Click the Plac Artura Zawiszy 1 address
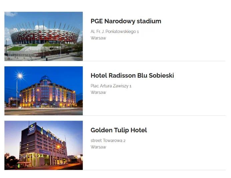 point(111,86)
